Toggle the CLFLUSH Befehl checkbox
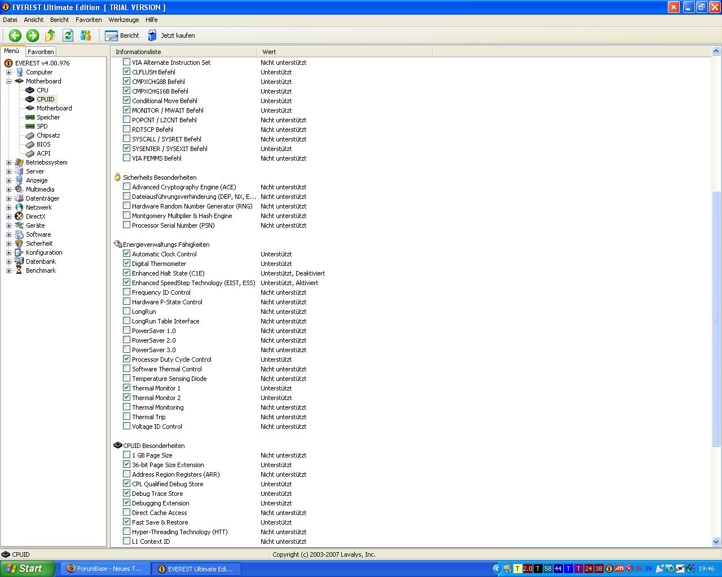This screenshot has height=577, width=722. pos(126,72)
